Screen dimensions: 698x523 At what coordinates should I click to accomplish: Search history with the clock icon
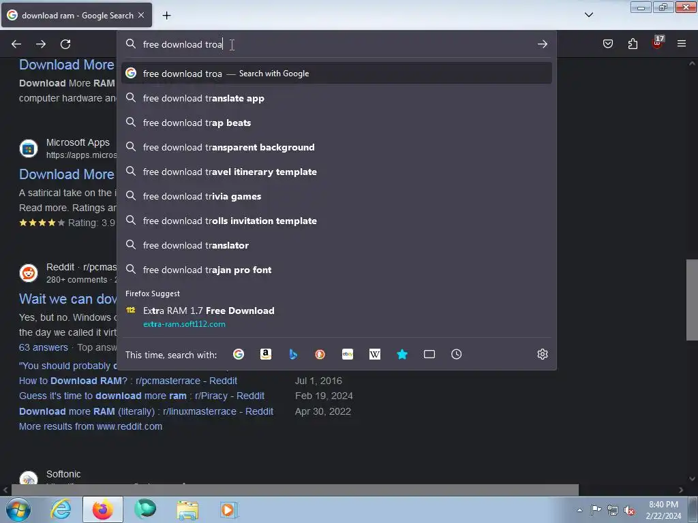tap(456, 354)
